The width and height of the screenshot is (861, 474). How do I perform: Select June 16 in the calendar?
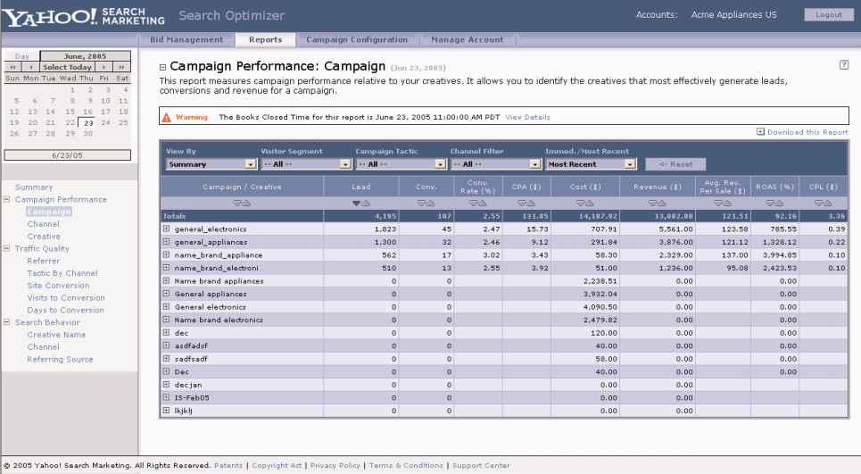click(x=88, y=112)
